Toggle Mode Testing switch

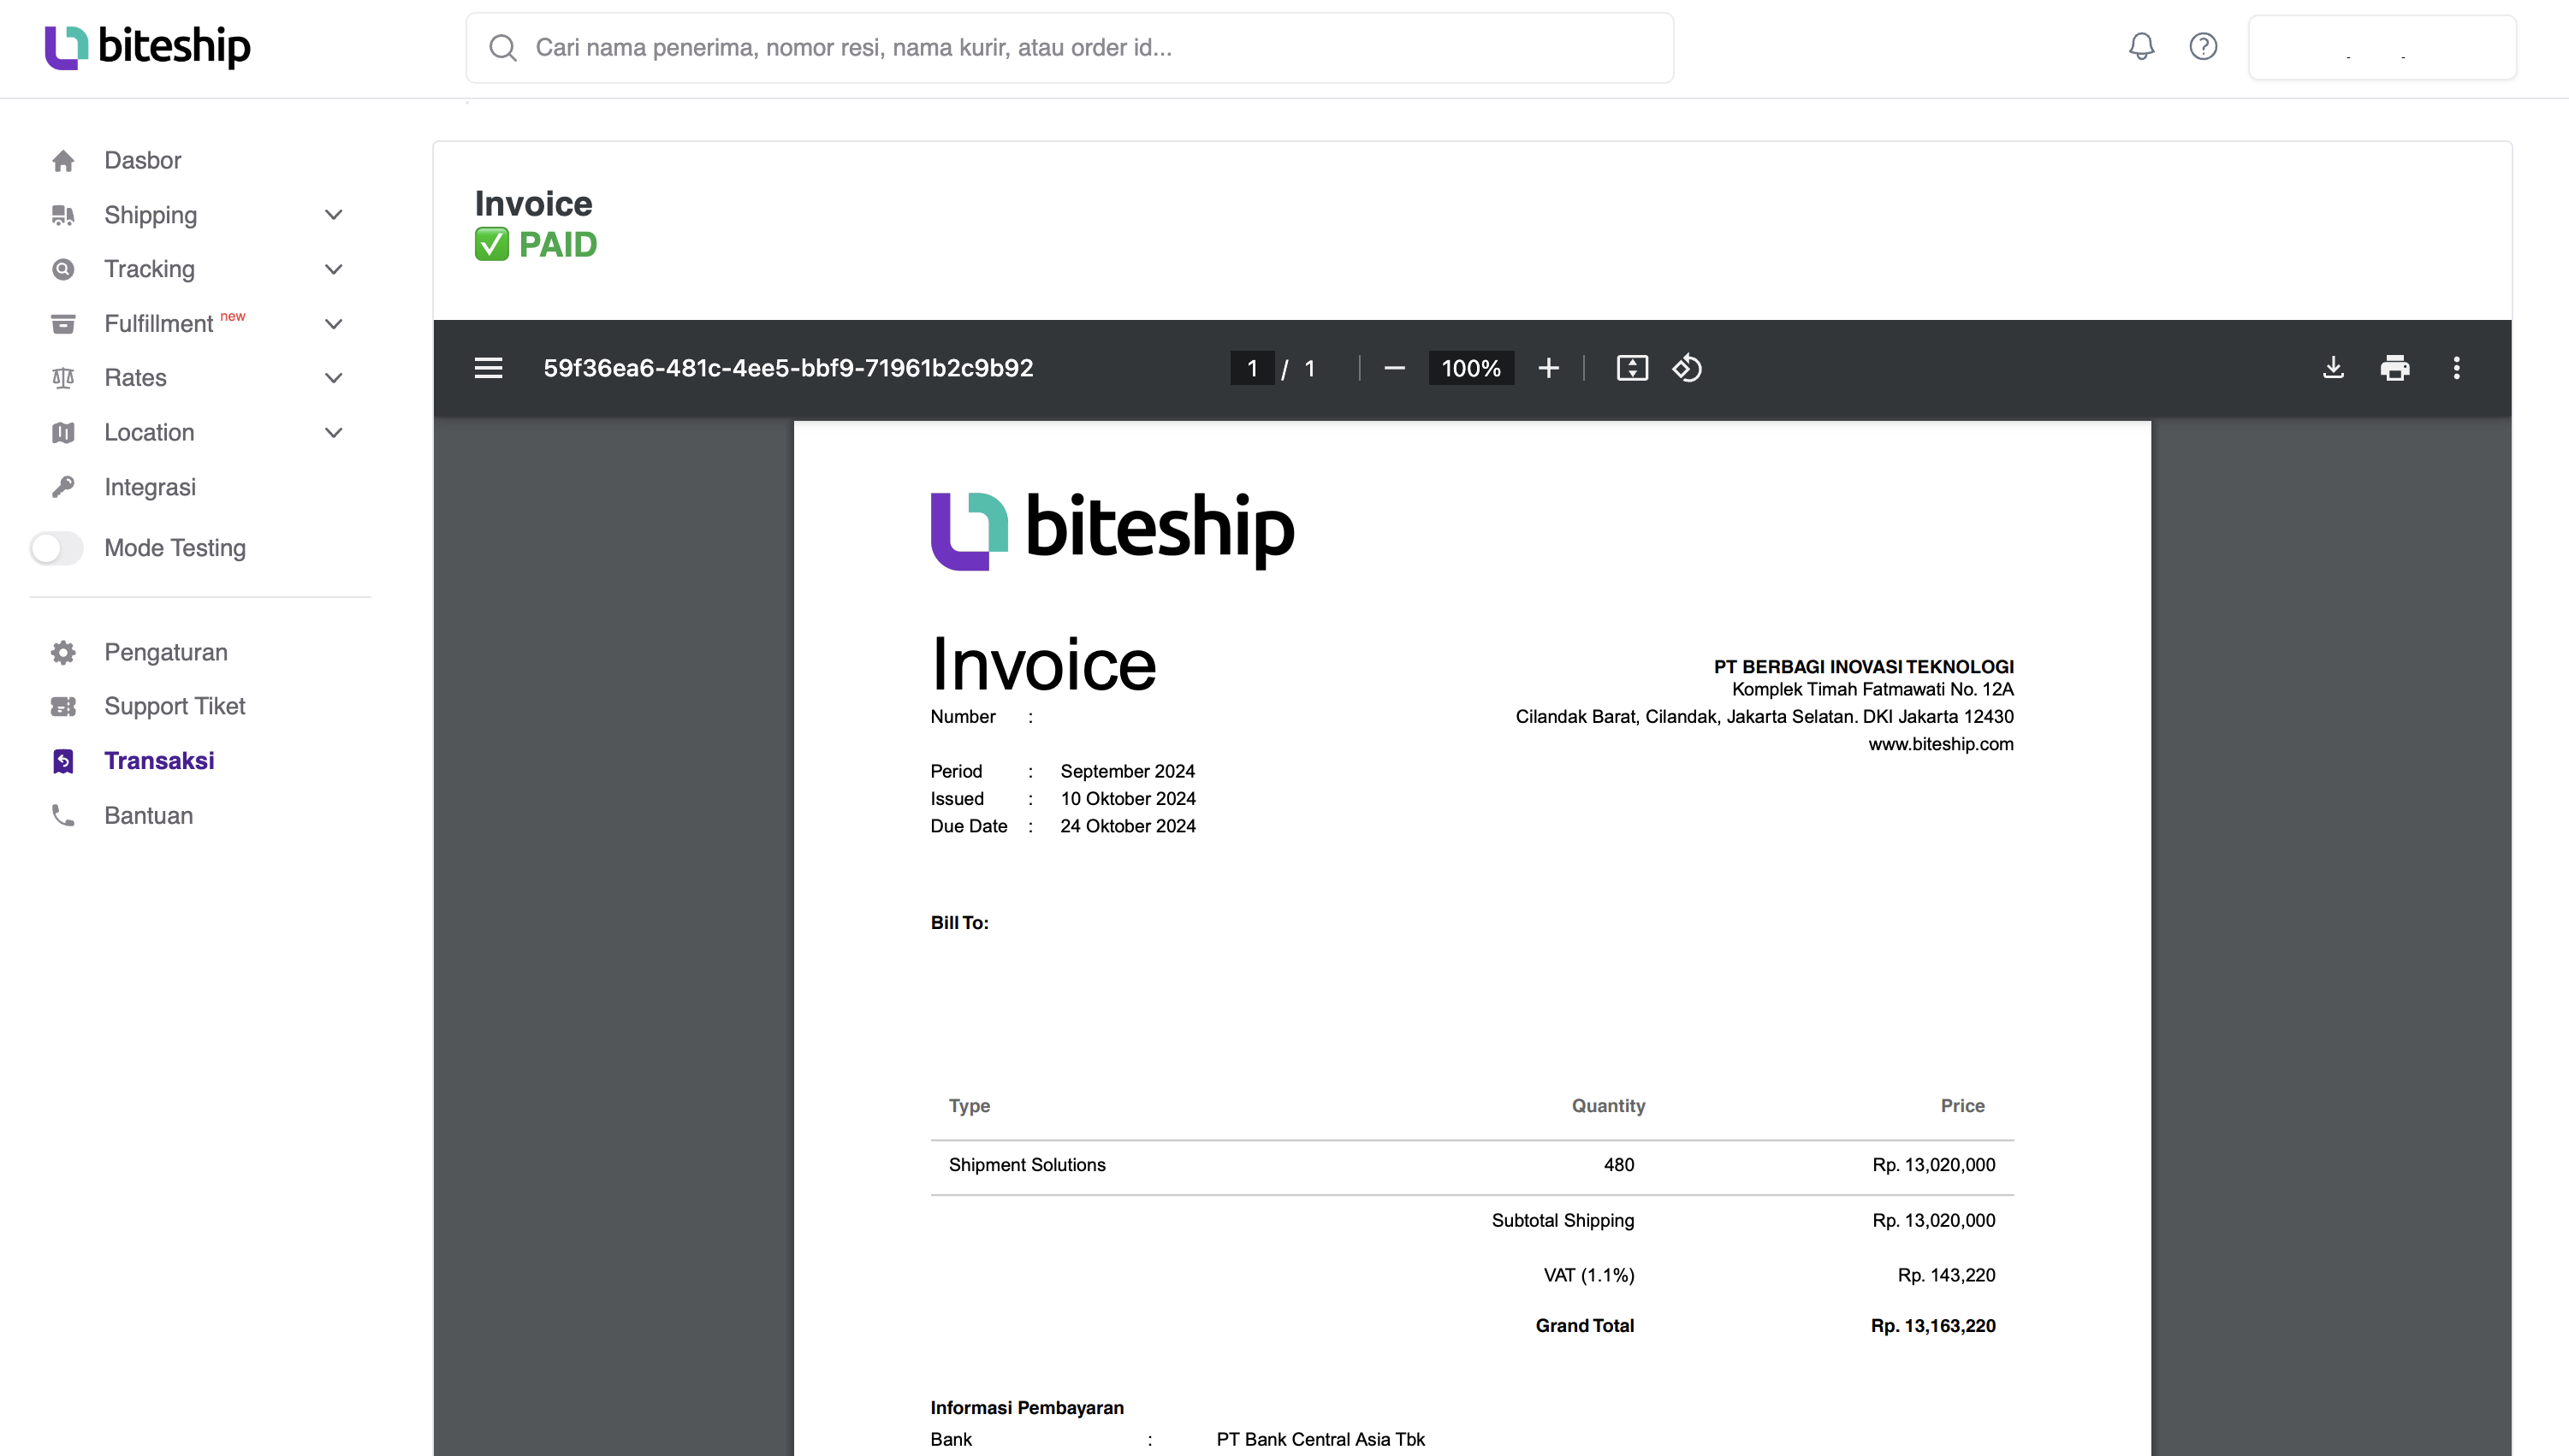point(56,548)
